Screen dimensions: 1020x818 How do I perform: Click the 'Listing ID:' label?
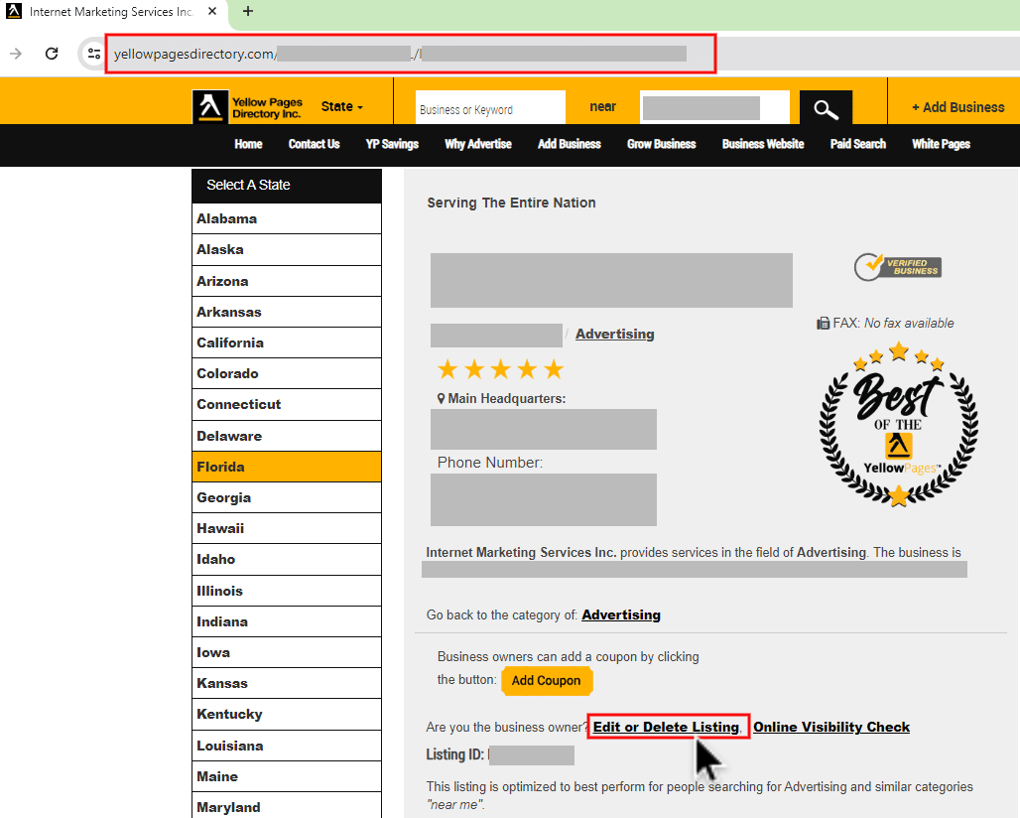tap(455, 754)
